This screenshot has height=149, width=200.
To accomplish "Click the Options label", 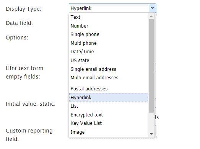I will [x=17, y=38].
